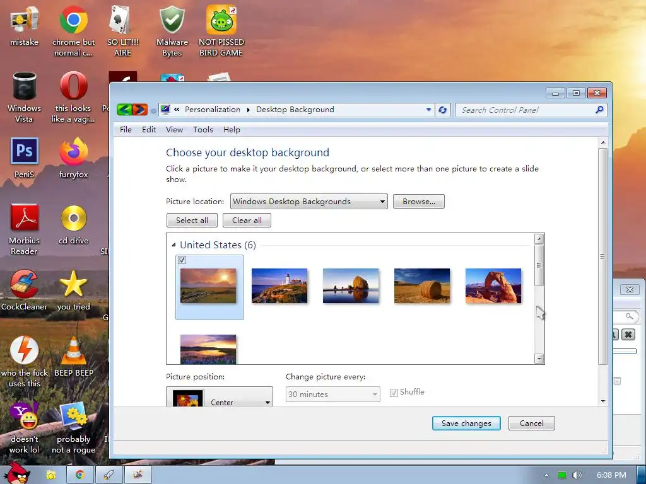Click Save changes

(466, 423)
